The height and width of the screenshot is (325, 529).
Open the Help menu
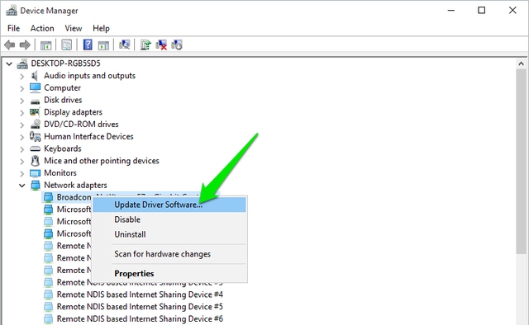click(101, 28)
